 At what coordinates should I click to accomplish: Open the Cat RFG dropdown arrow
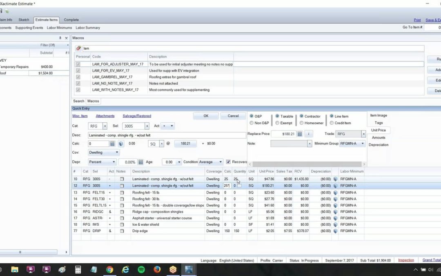tap(105, 126)
